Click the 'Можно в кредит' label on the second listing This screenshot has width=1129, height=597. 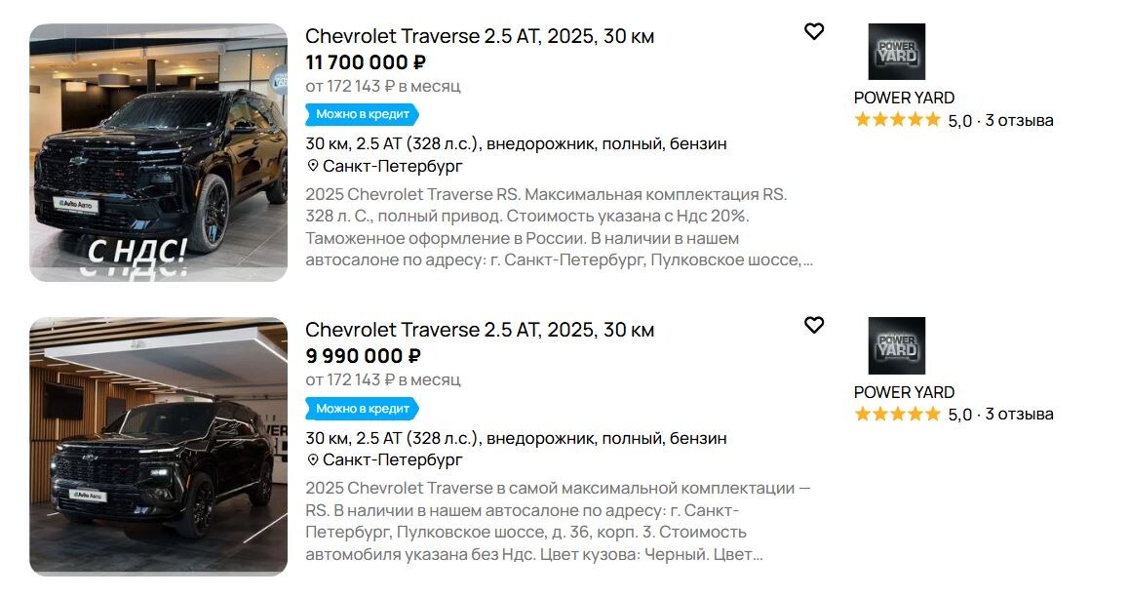coord(363,408)
